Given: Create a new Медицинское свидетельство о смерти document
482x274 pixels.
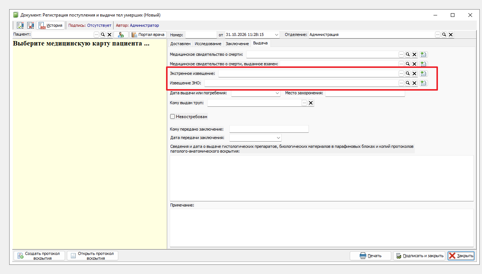Looking at the screenshot, I should tap(423, 54).
